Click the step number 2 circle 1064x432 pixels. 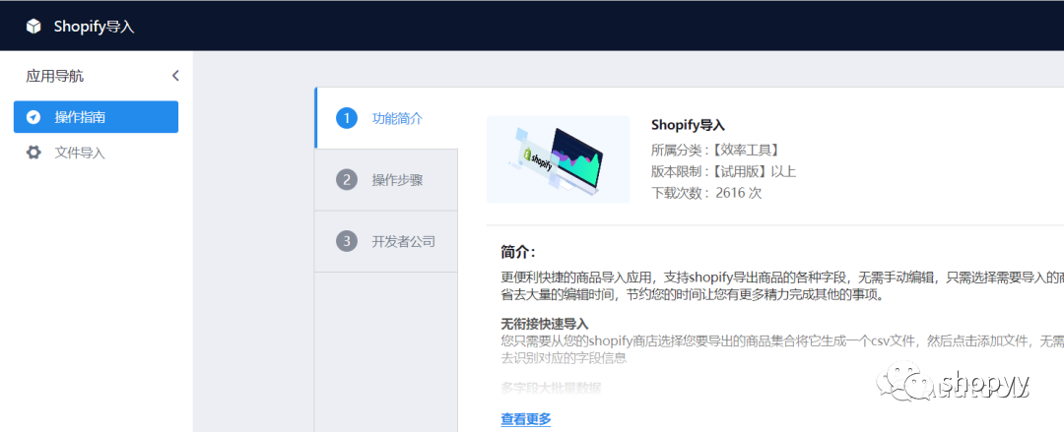point(347,180)
